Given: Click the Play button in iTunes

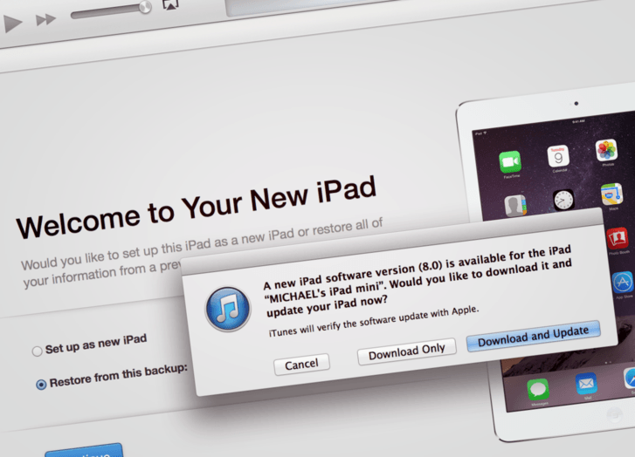Looking at the screenshot, I should tap(12, 23).
